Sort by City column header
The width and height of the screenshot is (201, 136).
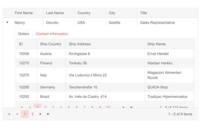pyautogui.click(x=121, y=13)
